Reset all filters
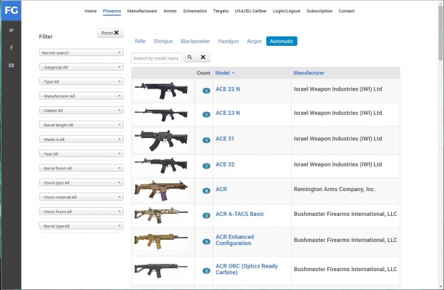Screen dimensions: 444x290 point(110,33)
